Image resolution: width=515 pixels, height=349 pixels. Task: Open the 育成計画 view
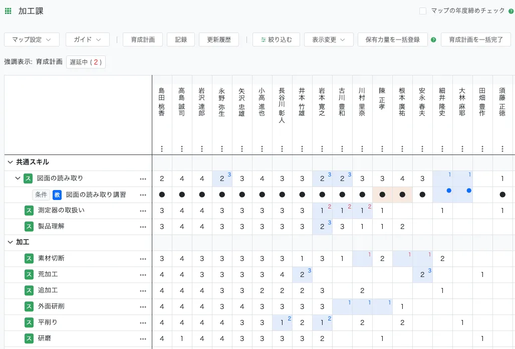[142, 39]
